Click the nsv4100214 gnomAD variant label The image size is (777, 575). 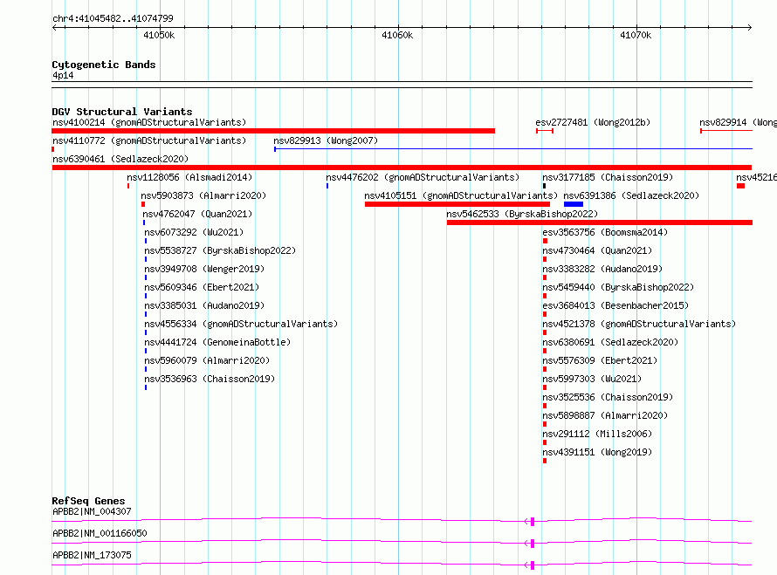click(149, 122)
